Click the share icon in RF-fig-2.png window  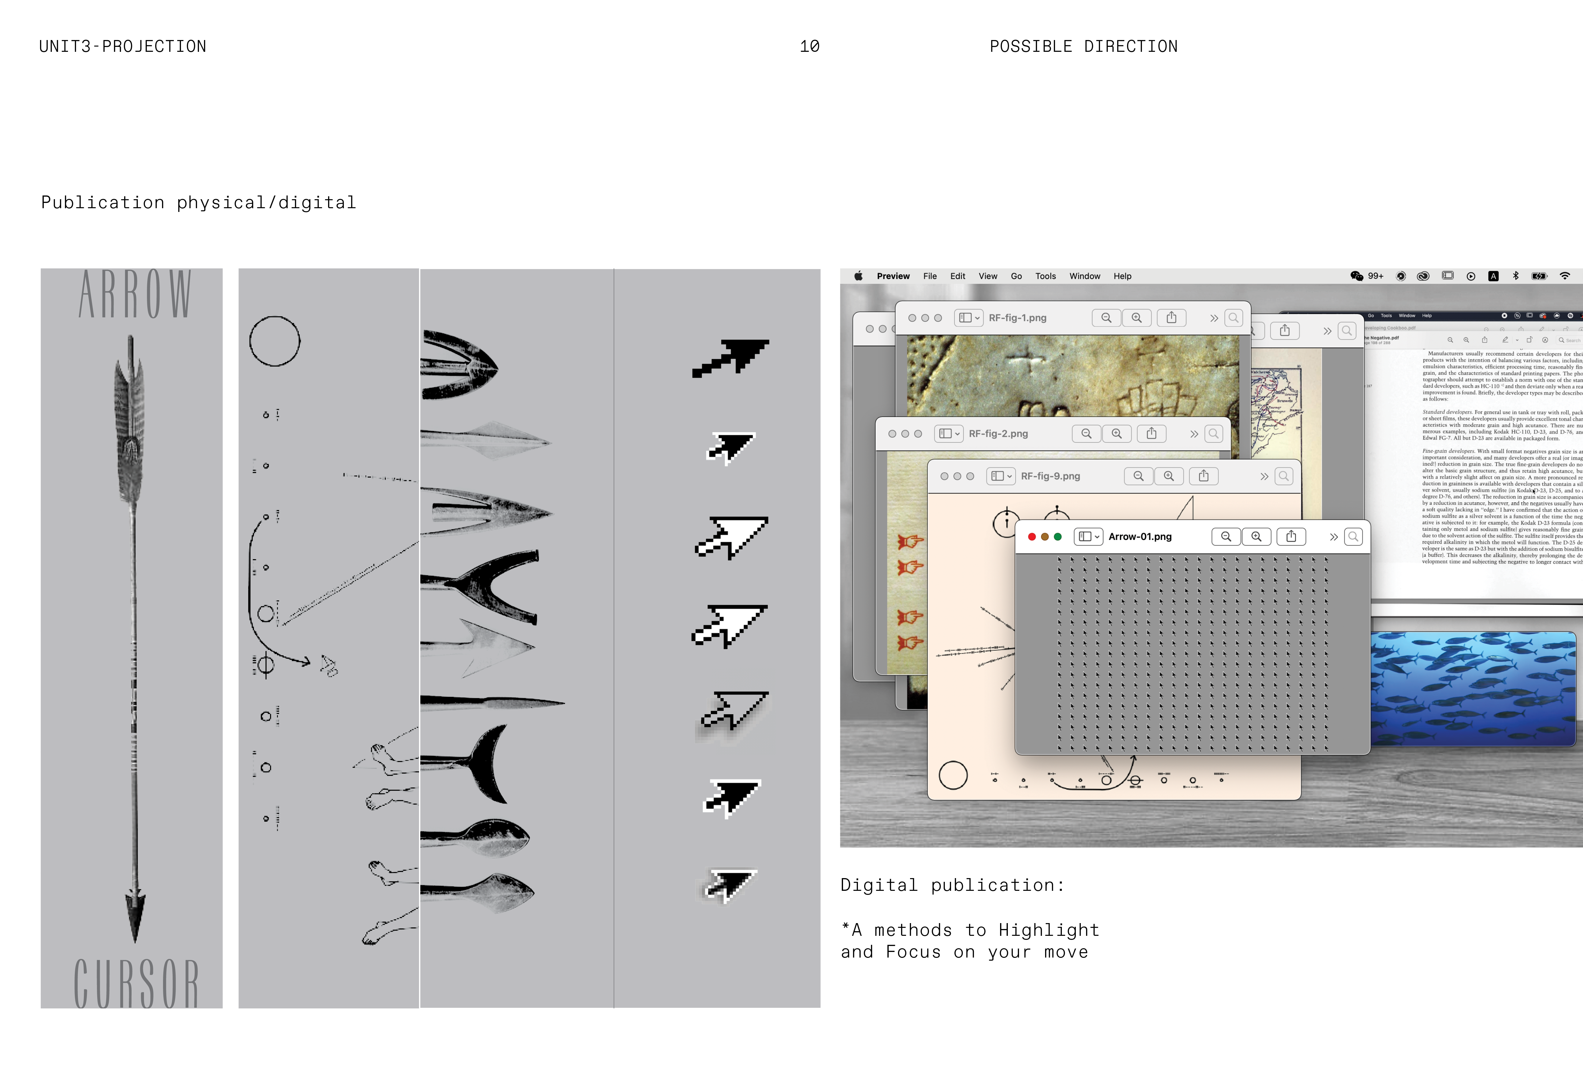point(1152,434)
